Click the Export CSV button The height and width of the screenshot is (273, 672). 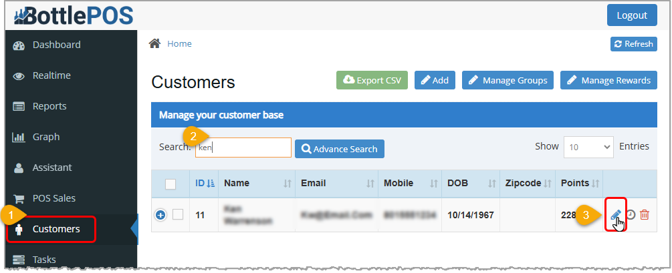[x=372, y=80]
